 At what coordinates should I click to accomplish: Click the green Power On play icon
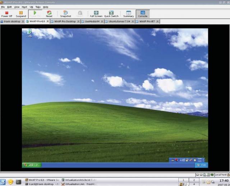pyautogui.click(x=35, y=13)
